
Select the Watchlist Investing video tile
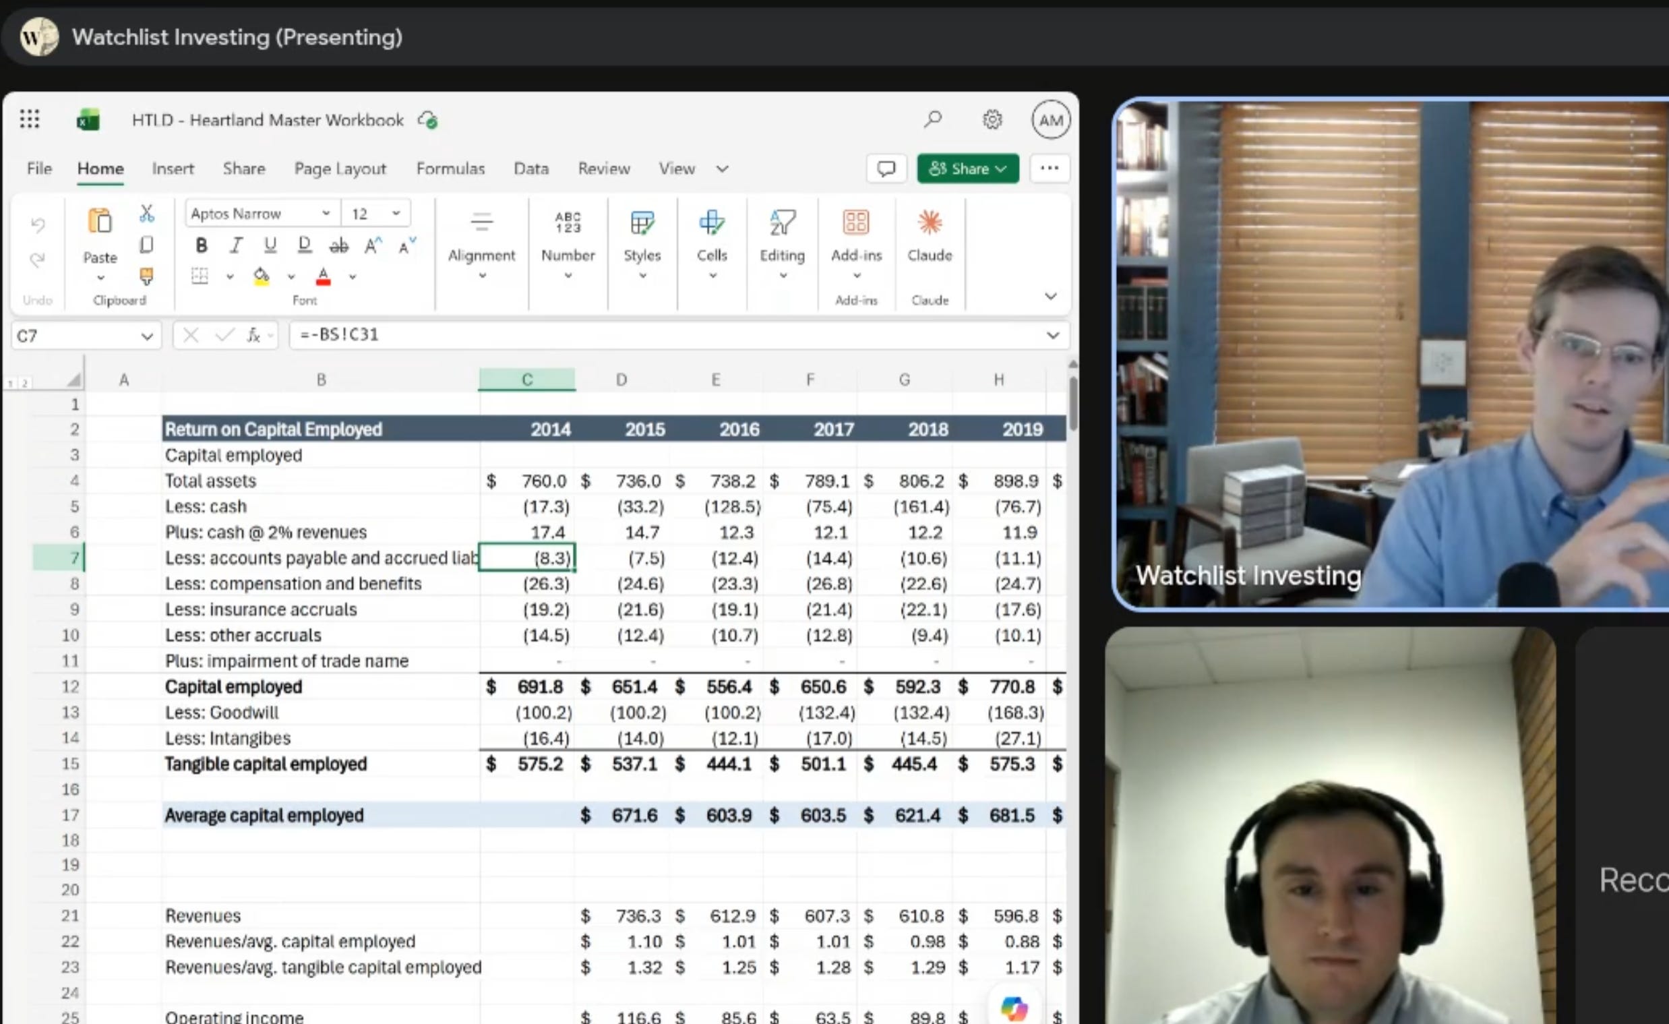point(1392,355)
